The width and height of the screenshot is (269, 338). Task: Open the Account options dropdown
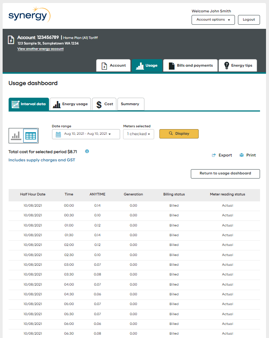[213, 19]
